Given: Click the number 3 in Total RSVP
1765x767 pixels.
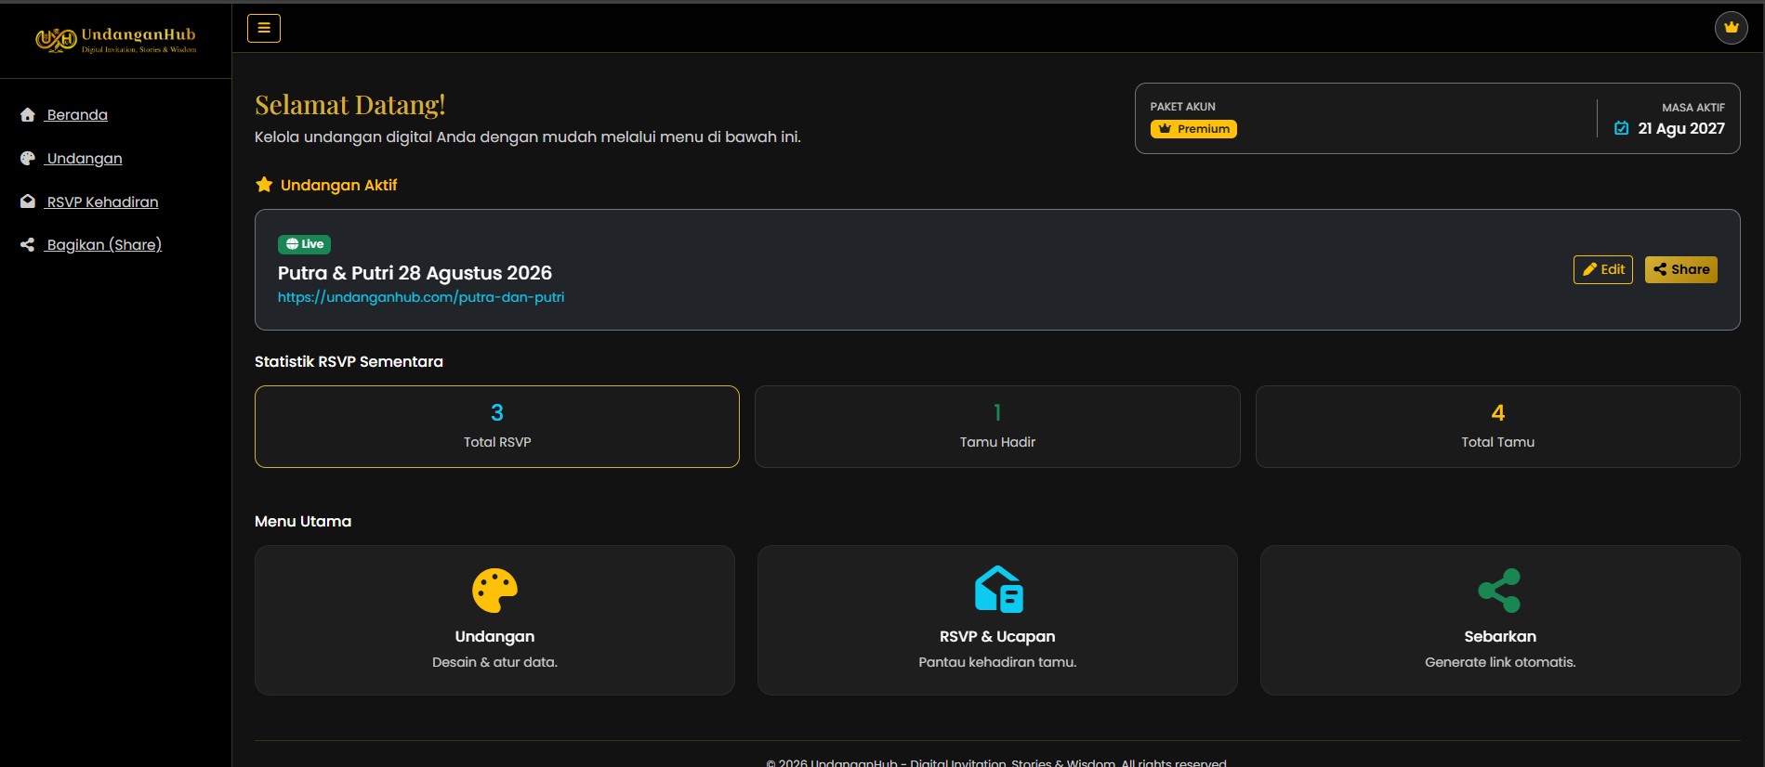Looking at the screenshot, I should click(497, 412).
